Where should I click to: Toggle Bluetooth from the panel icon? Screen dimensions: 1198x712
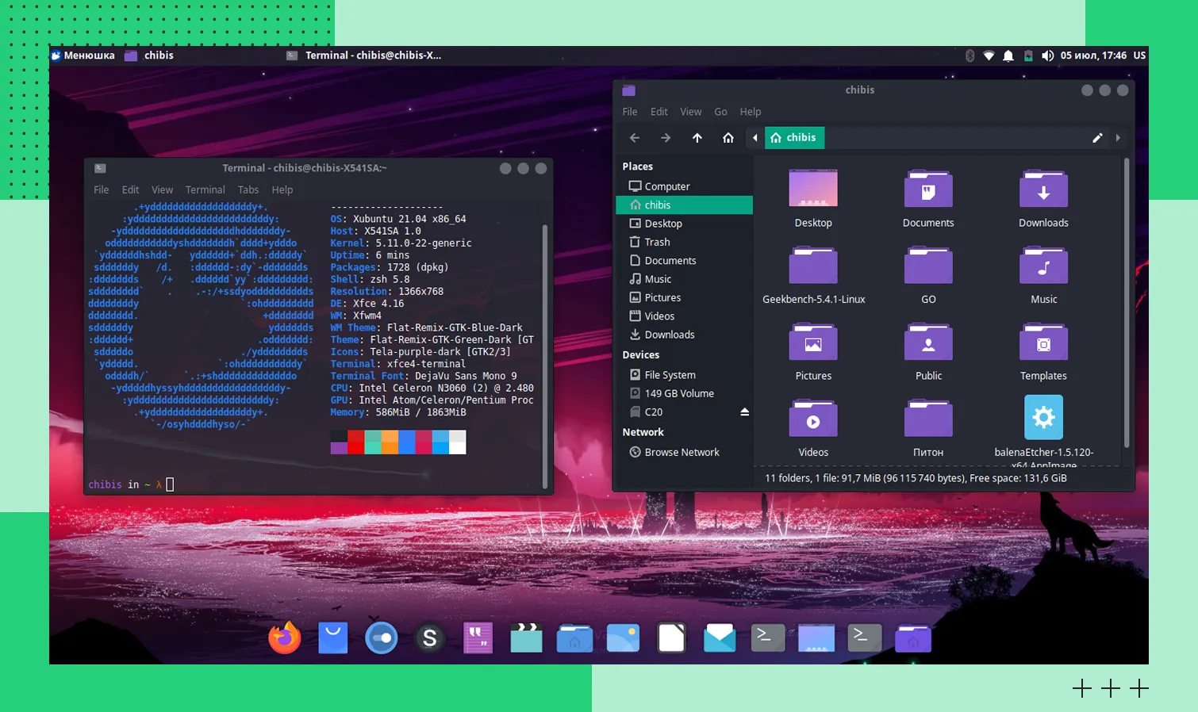click(x=970, y=56)
